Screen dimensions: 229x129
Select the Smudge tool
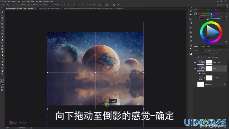coord(2,52)
